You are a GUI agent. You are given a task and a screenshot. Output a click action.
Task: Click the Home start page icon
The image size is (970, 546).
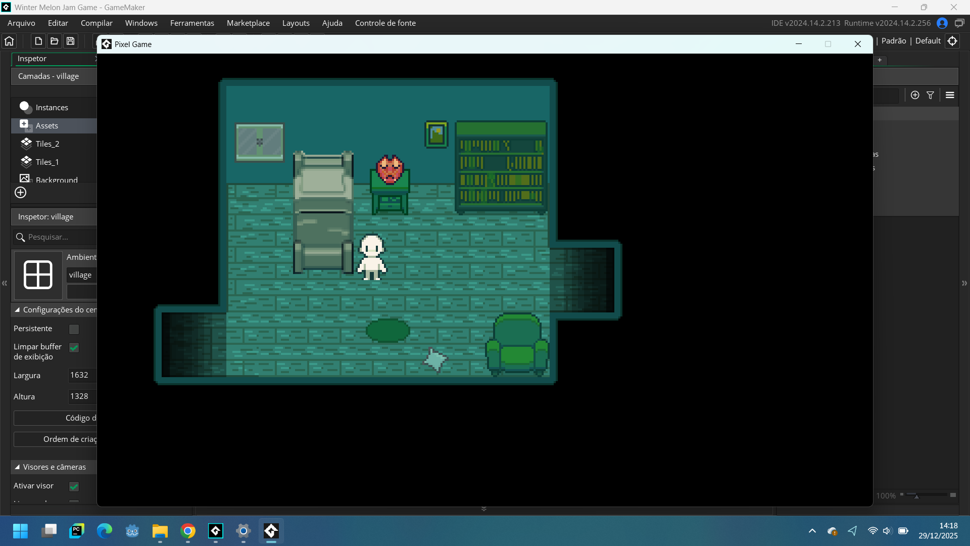pyautogui.click(x=9, y=41)
